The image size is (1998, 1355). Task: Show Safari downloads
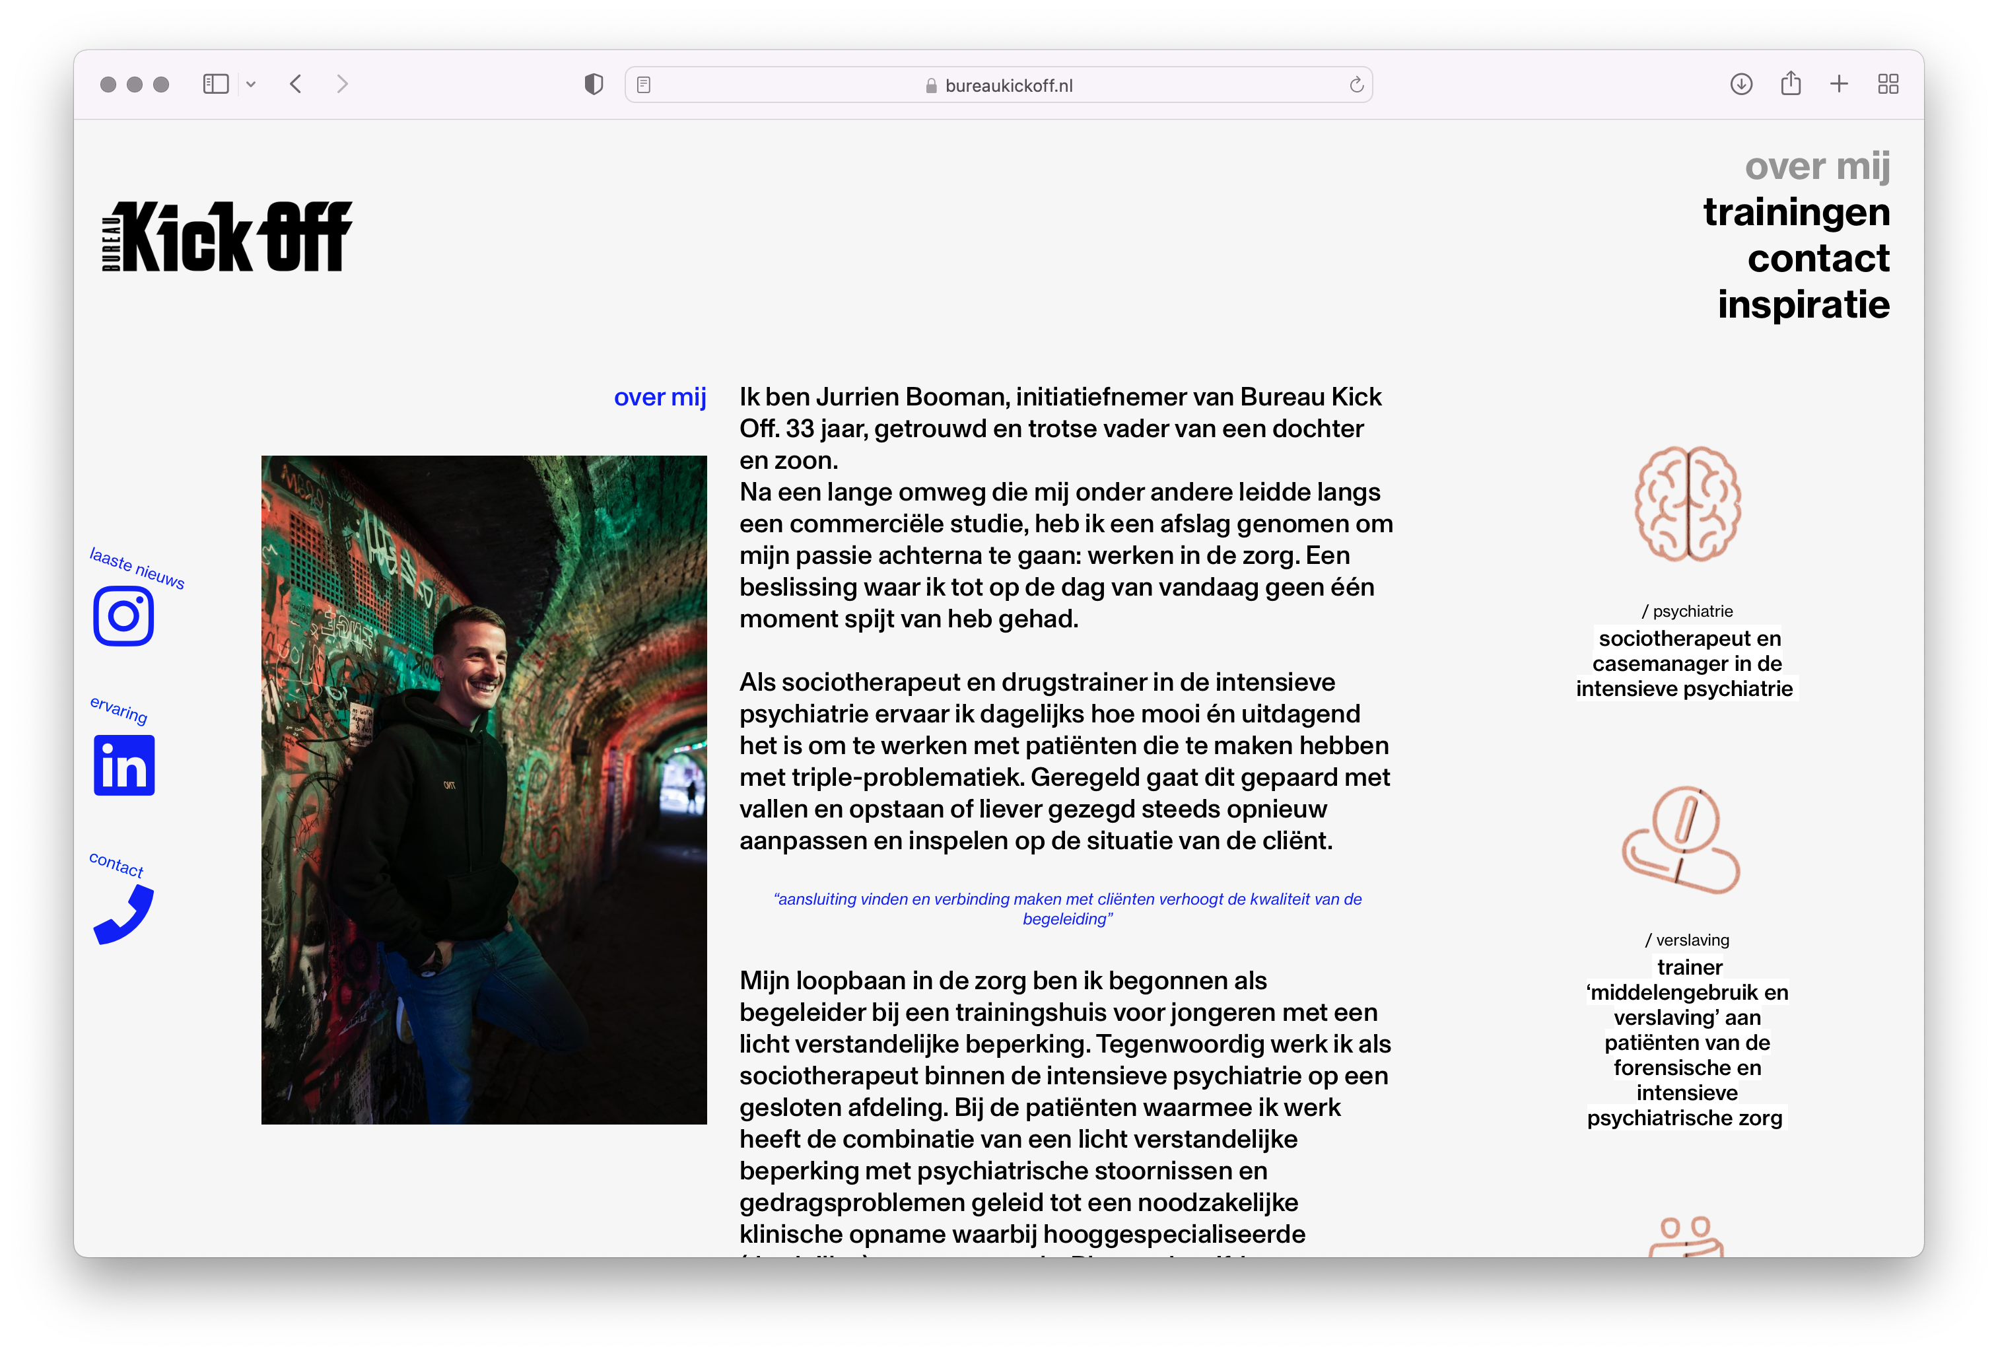point(1741,85)
